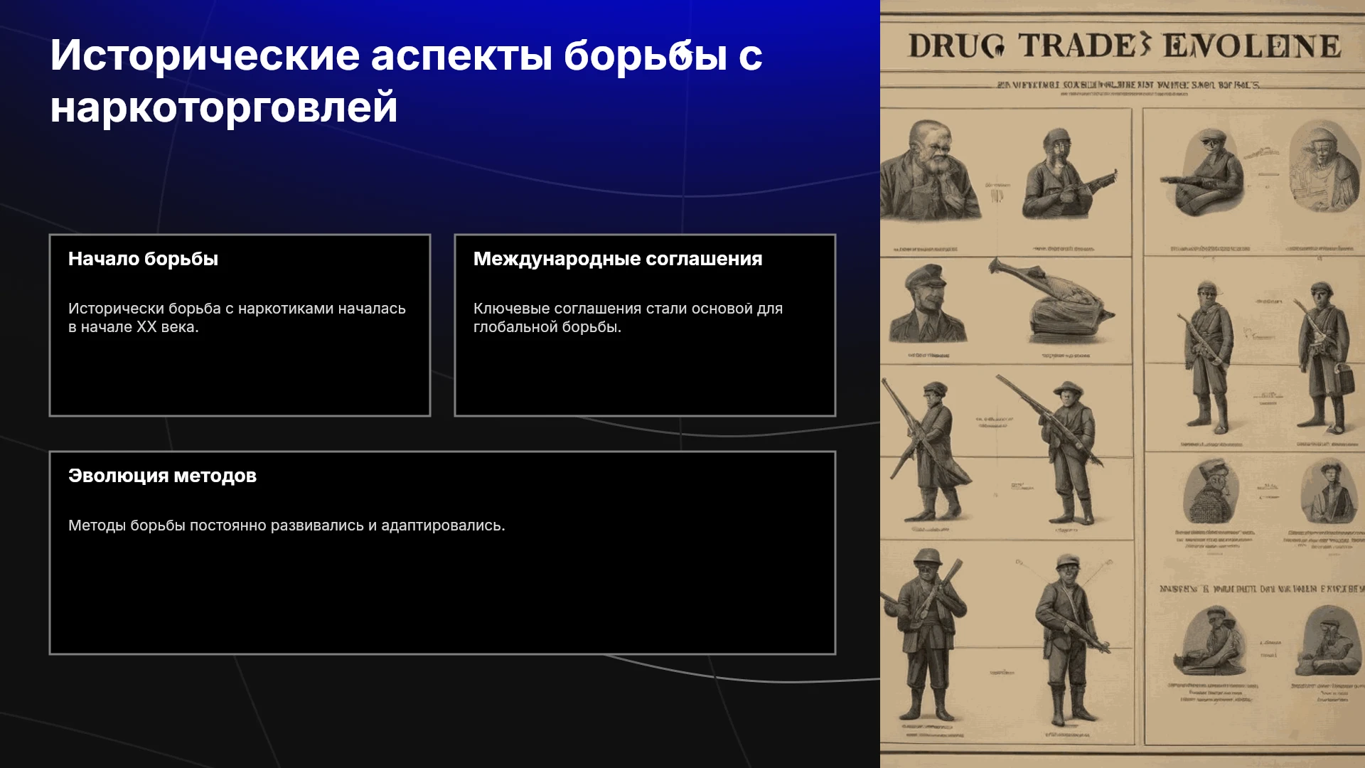
Task: Click the capped officer bust portrait
Action: 926,302
